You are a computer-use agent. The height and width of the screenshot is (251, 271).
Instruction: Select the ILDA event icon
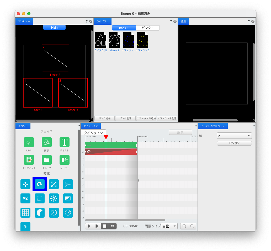29,142
